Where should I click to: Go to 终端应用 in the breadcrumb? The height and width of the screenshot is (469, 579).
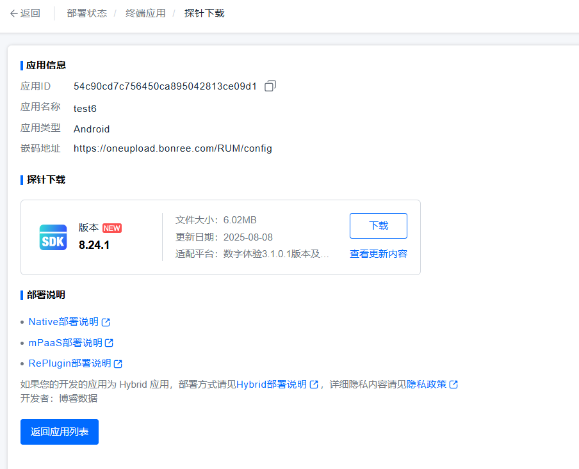tap(145, 13)
